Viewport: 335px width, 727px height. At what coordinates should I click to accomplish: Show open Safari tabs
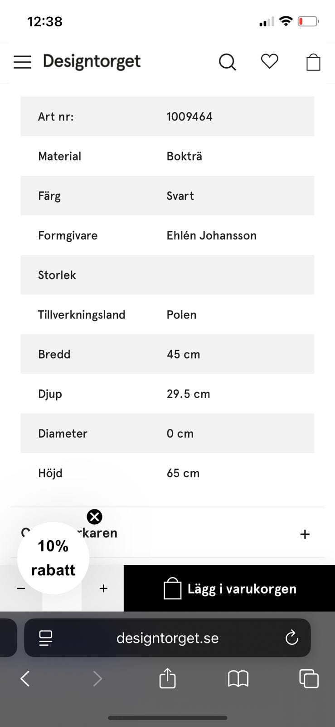[309, 679]
